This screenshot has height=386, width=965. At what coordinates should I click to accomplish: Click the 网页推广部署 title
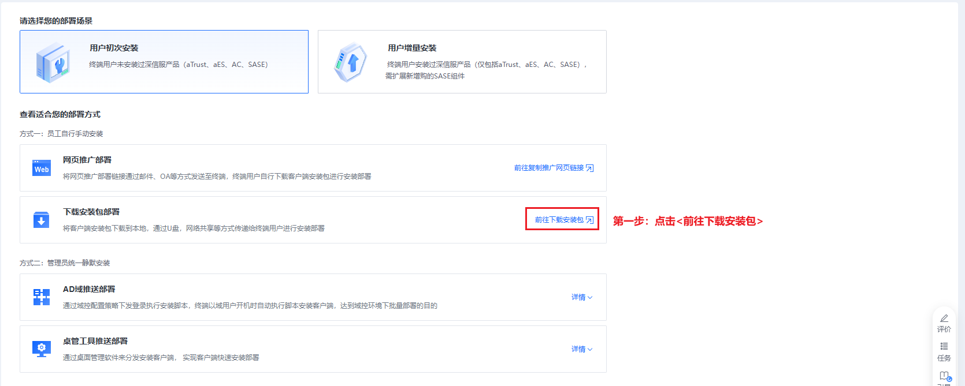pos(87,160)
